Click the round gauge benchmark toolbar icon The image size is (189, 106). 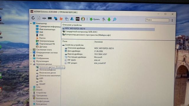click(83, 19)
